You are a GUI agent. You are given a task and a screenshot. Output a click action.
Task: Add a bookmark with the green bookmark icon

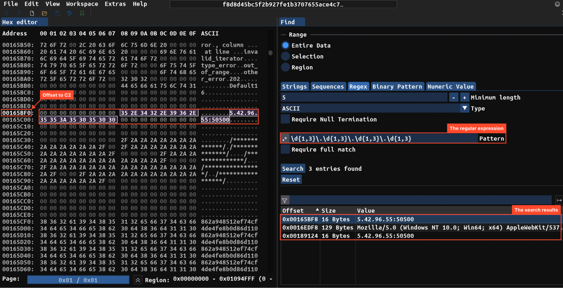click(82, 13)
